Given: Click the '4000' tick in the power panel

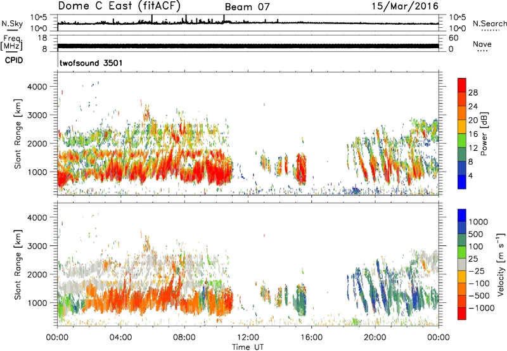Looking at the screenshot, I should 37,87.
